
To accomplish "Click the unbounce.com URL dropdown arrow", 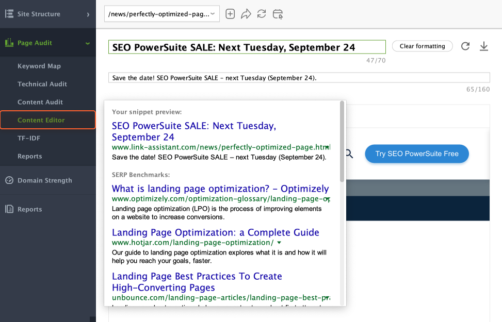I will (x=328, y=298).
